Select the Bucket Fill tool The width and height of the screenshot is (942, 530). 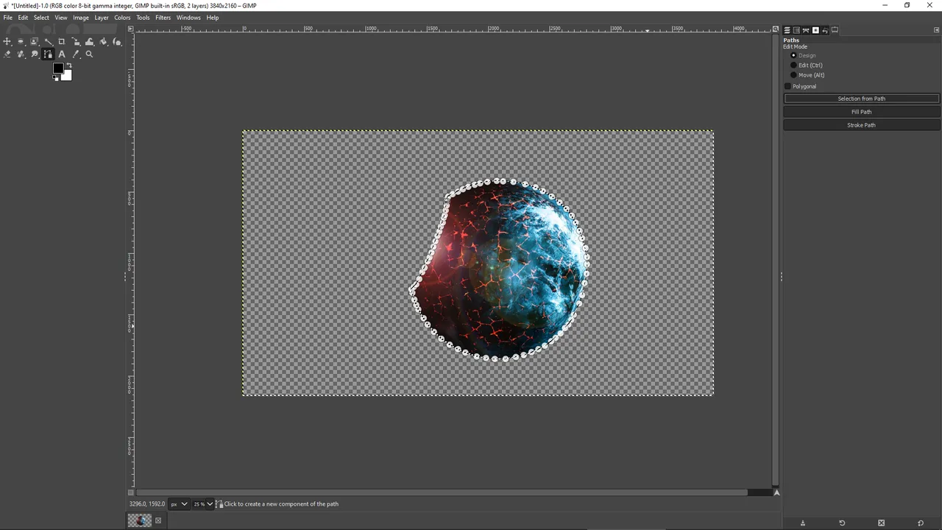tap(103, 41)
